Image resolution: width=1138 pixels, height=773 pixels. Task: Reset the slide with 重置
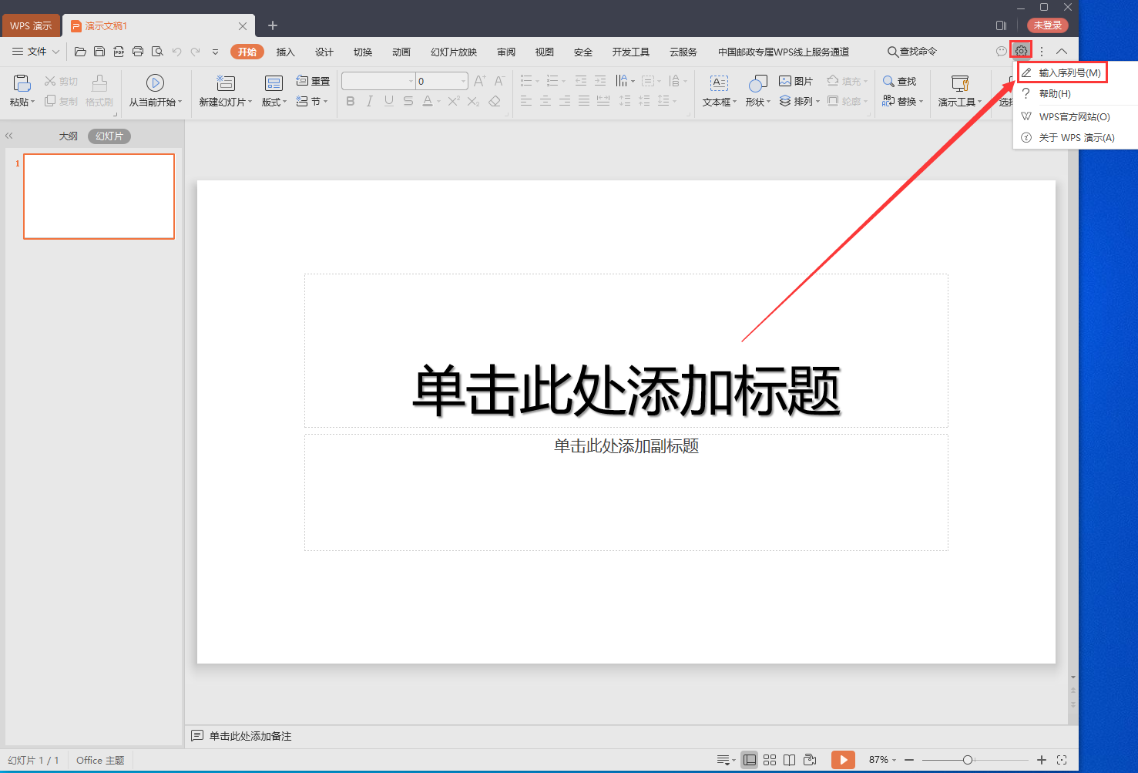(313, 81)
